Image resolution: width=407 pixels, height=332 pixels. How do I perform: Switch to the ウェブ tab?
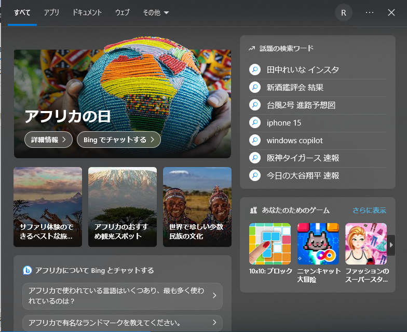coord(123,12)
